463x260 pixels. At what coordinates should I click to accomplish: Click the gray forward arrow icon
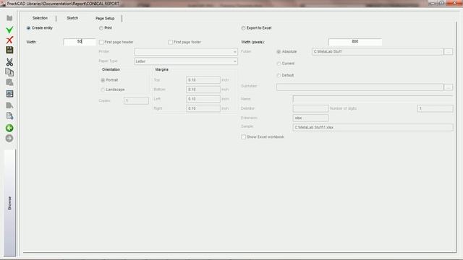(9, 138)
